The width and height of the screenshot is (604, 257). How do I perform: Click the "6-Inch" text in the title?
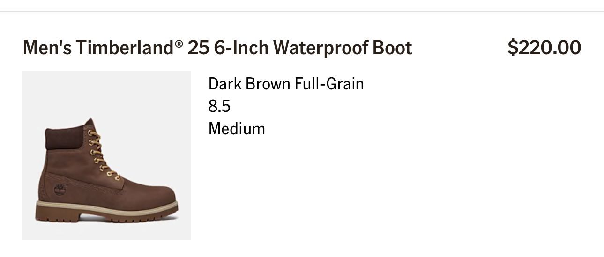click(x=241, y=48)
